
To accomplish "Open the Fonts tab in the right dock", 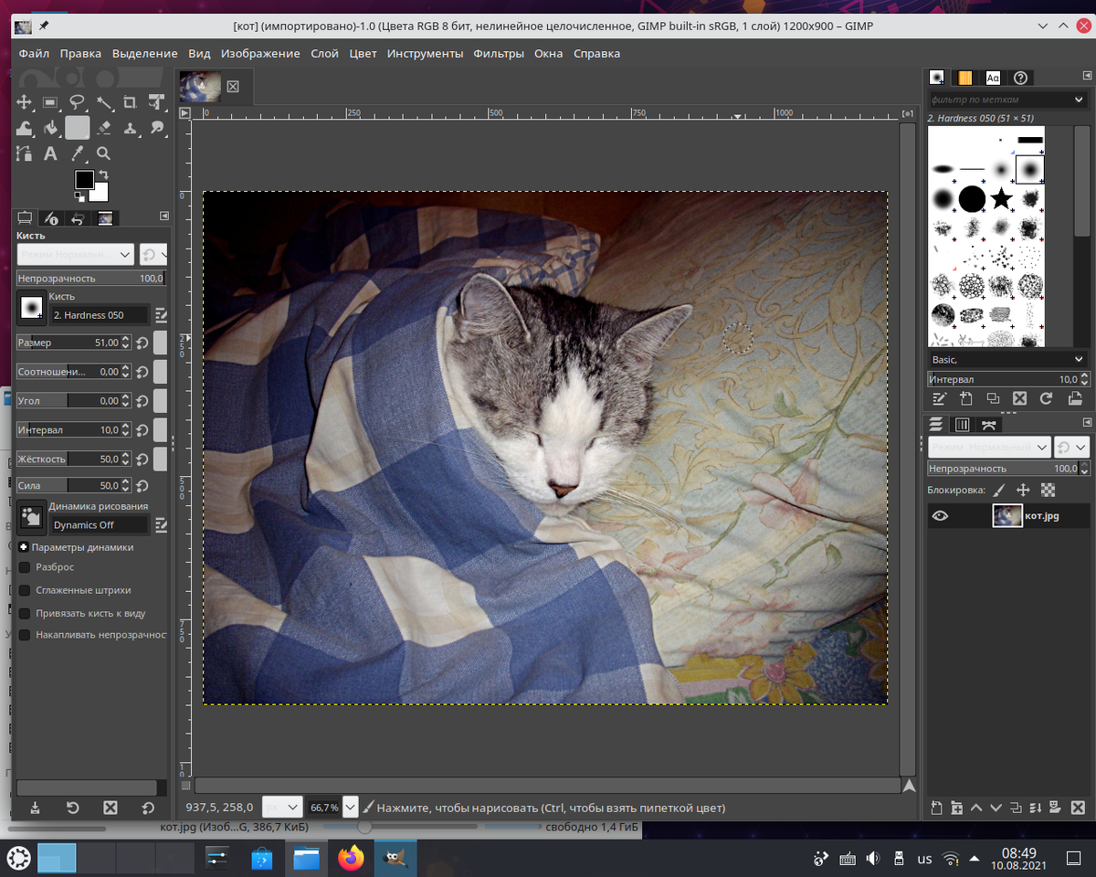I will (993, 78).
